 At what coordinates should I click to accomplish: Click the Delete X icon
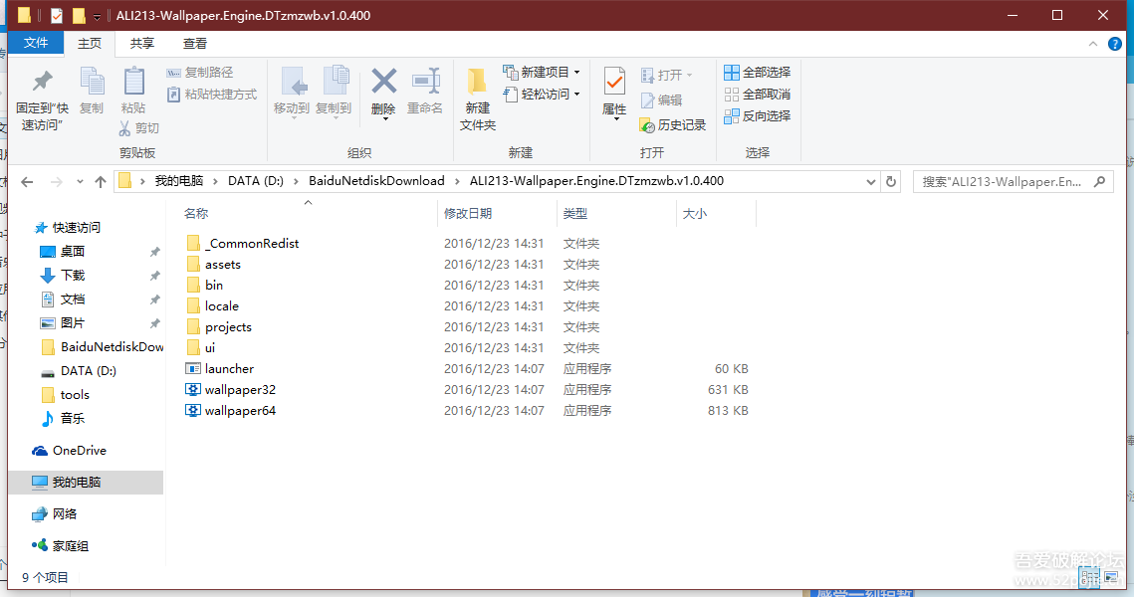383,81
